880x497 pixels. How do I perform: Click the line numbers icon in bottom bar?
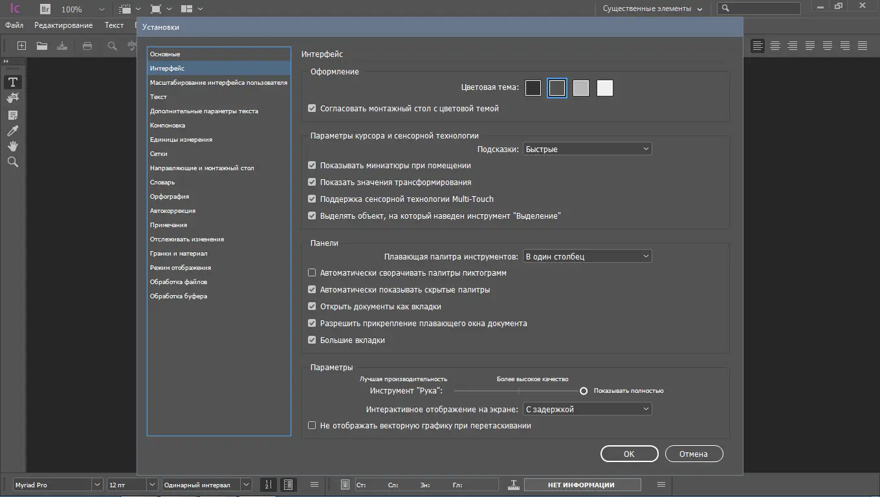pos(269,485)
